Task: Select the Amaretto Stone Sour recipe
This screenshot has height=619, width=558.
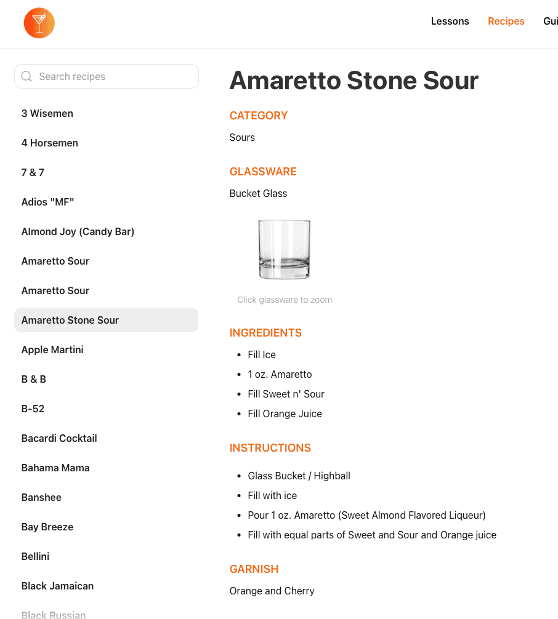Action: [x=70, y=320]
